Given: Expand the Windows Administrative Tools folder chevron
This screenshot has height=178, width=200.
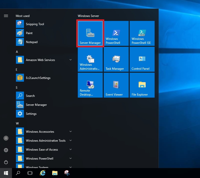Looking at the screenshot, I should (x=71, y=140).
